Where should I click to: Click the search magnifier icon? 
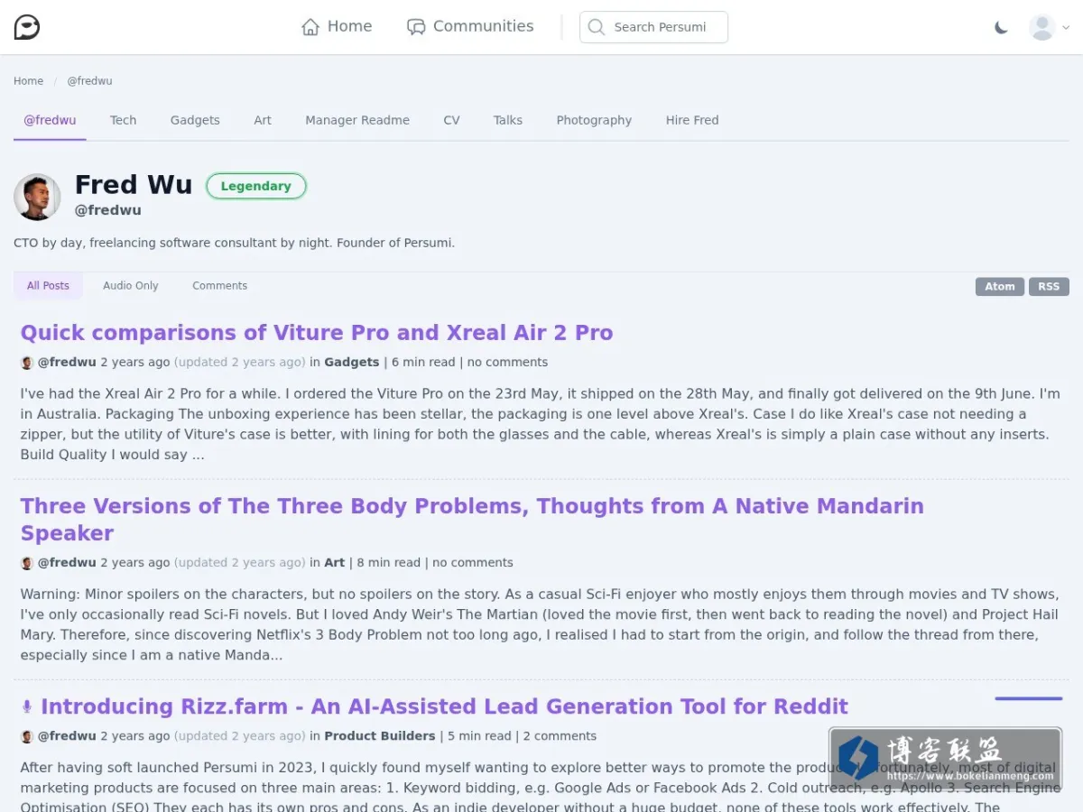pos(596,27)
